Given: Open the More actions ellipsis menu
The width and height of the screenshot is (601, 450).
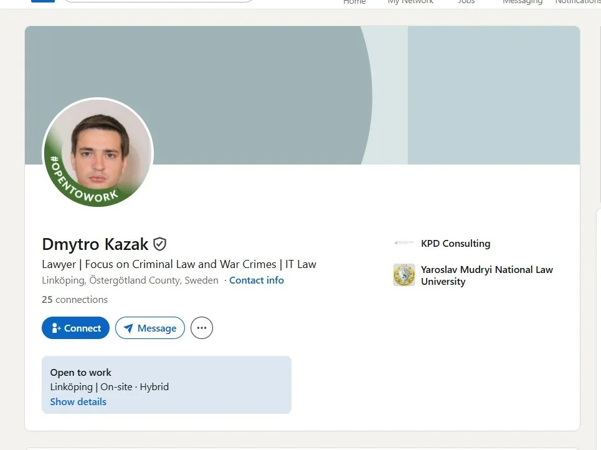Looking at the screenshot, I should pos(201,328).
